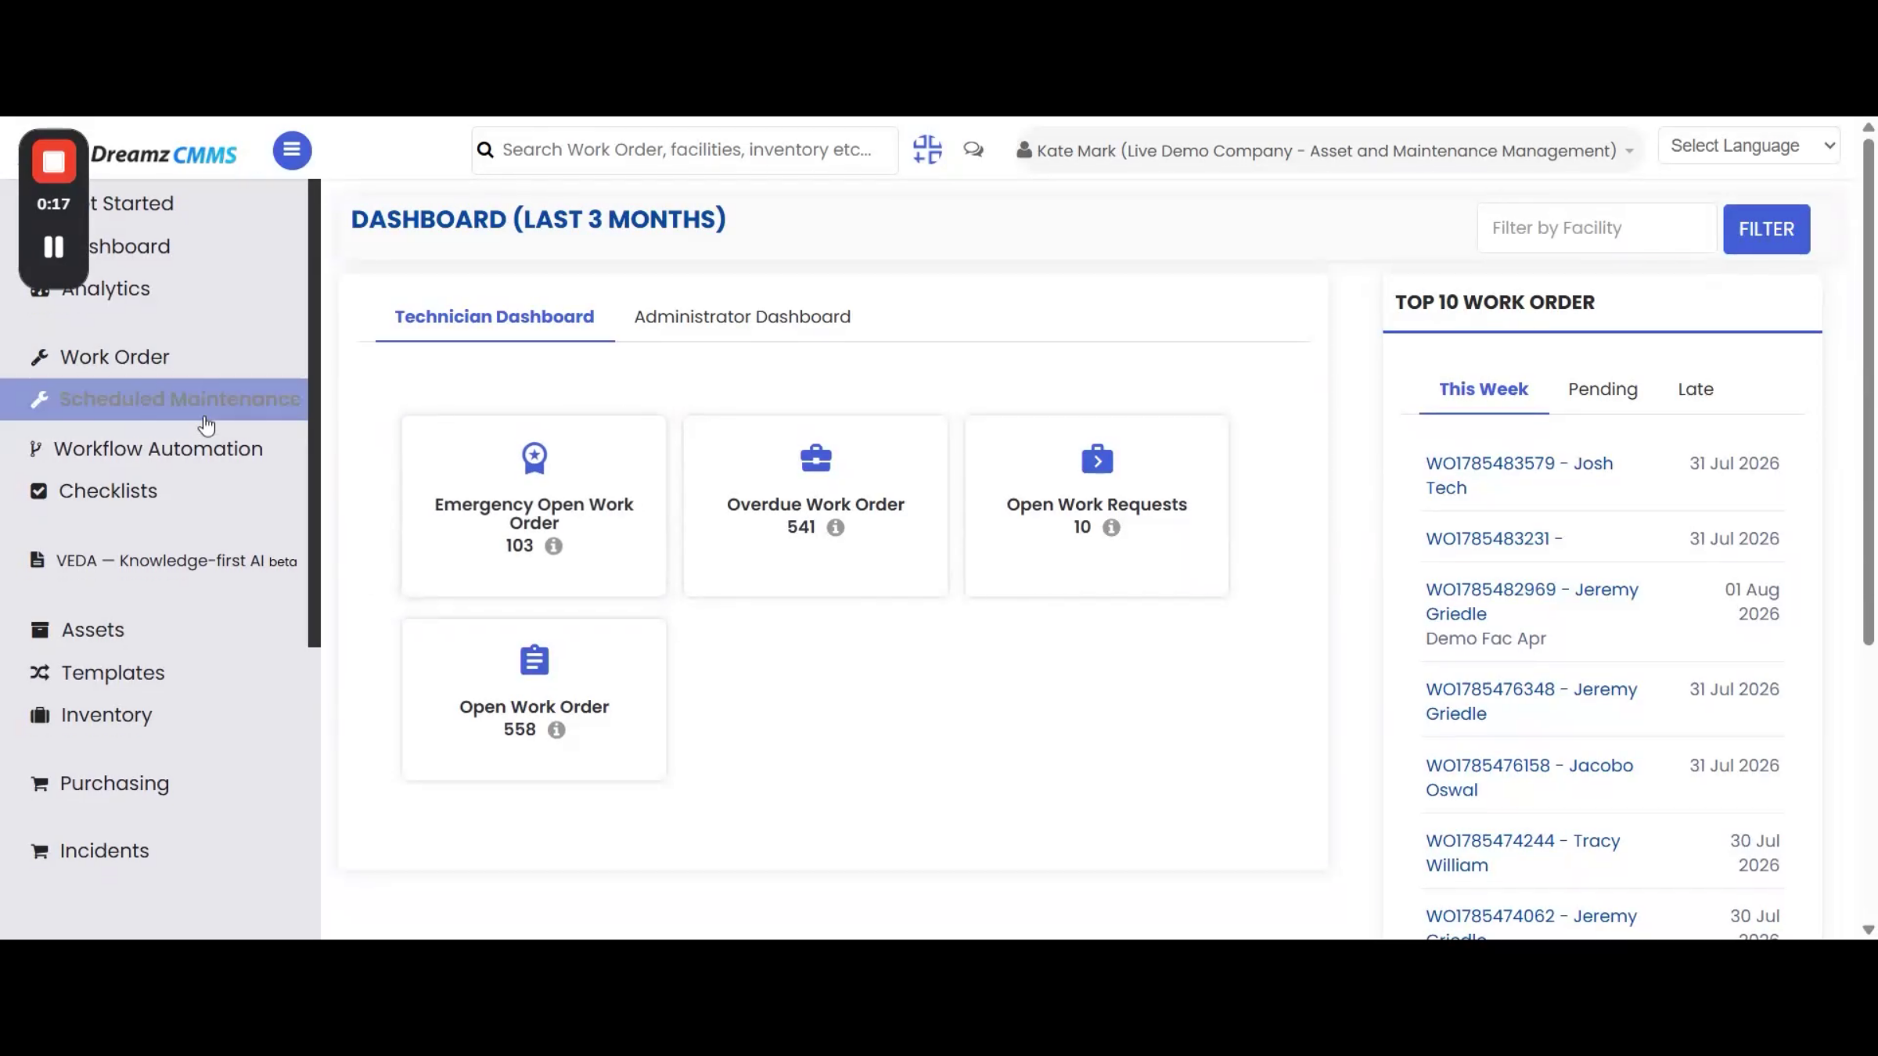Click the Templates shuffle icon
Image resolution: width=1878 pixels, height=1056 pixels.
(x=40, y=673)
